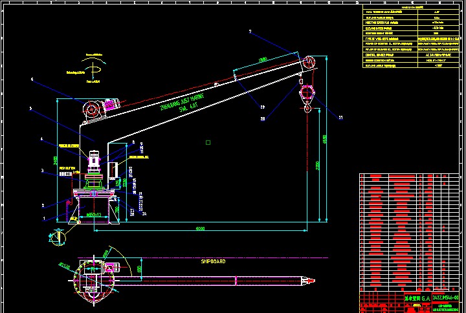Click the yellow main data table header
The width and height of the screenshot is (466, 313).
pyautogui.click(x=412, y=7)
